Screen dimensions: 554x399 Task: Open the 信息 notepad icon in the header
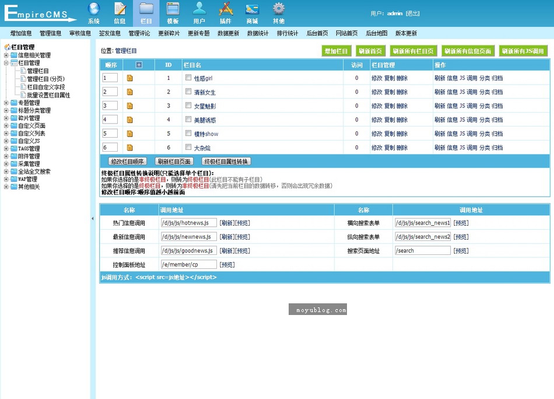(x=120, y=9)
